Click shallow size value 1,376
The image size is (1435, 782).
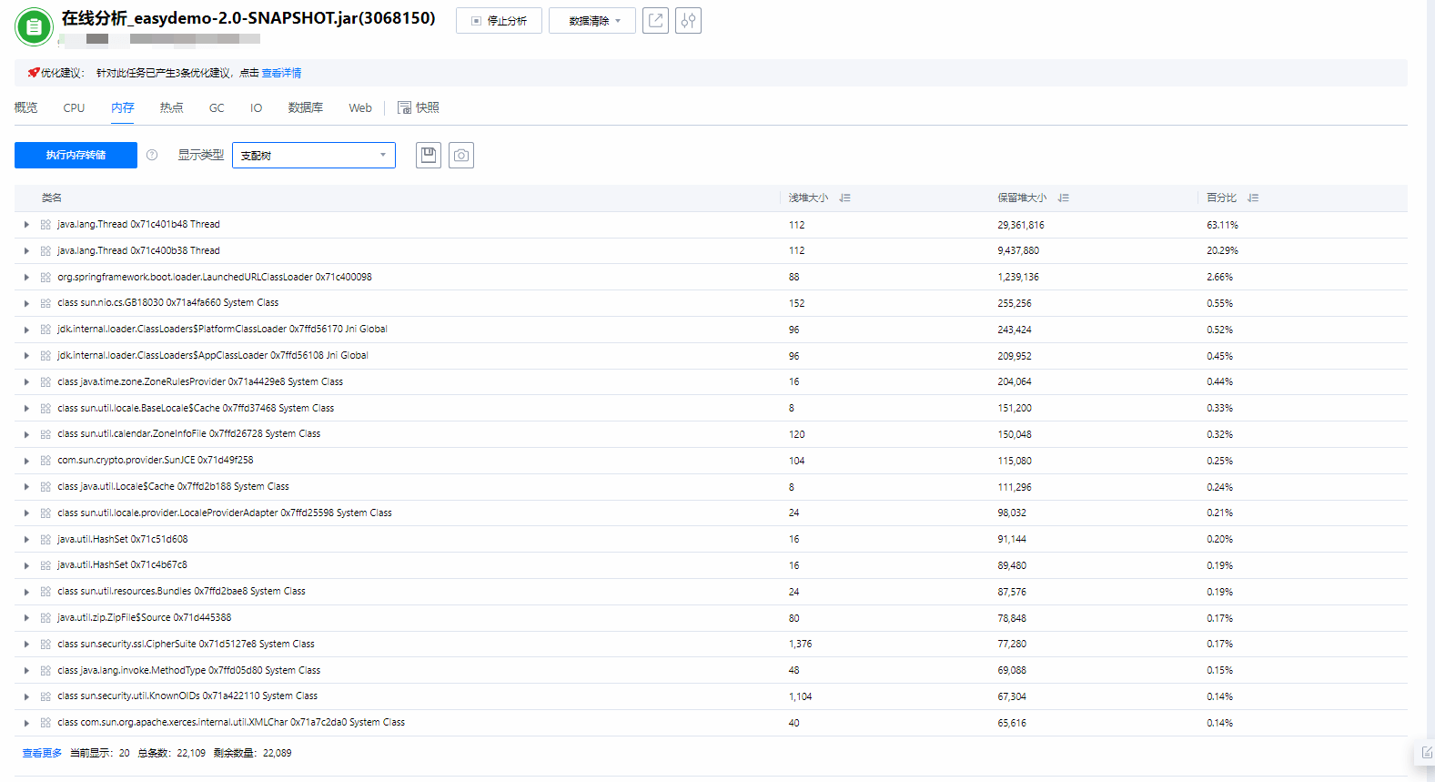(x=800, y=645)
